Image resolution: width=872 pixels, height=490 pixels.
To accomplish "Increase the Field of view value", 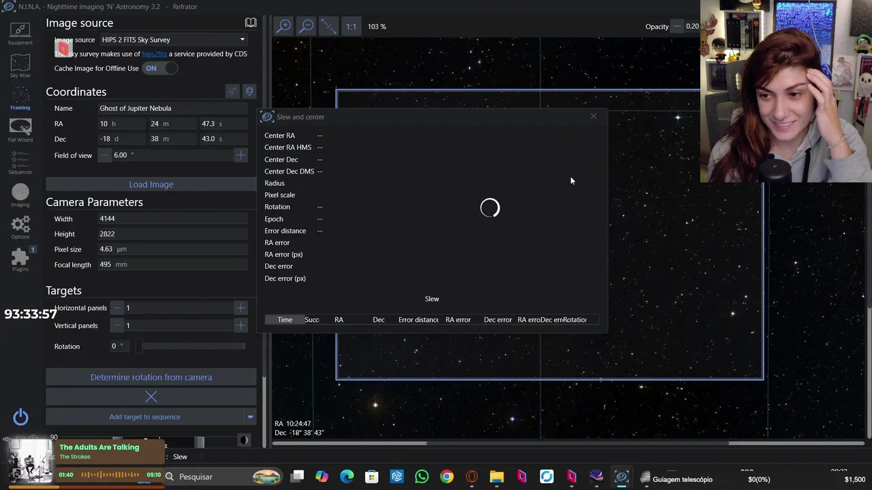I will pos(240,155).
